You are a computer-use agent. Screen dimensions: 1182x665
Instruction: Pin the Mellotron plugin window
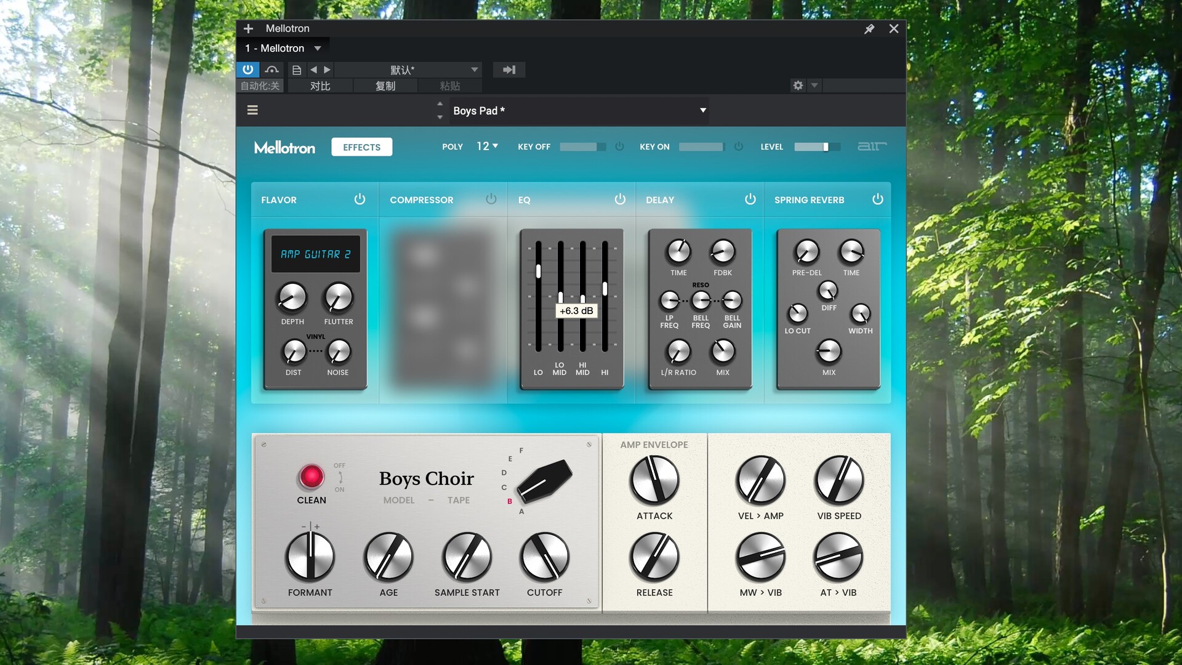(869, 29)
